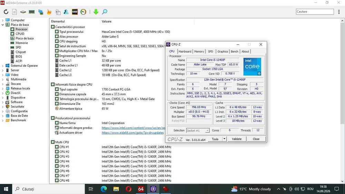The width and height of the screenshot is (345, 194).
Task: Expand the Computer tree node
Action: pyautogui.click(x=3, y=20)
